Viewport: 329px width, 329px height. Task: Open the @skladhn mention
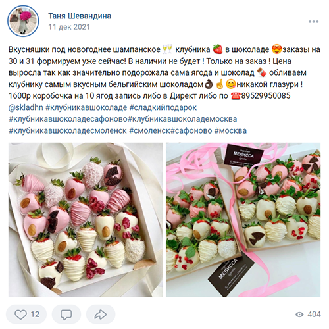point(26,107)
